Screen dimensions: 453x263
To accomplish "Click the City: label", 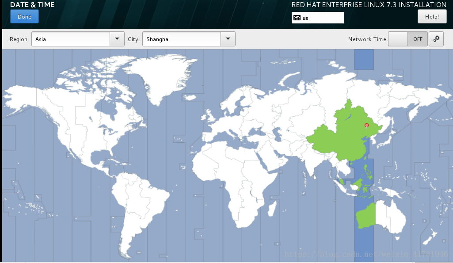I will click(x=133, y=39).
